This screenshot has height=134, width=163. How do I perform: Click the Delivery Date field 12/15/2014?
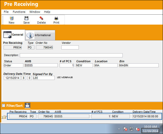[12, 78]
